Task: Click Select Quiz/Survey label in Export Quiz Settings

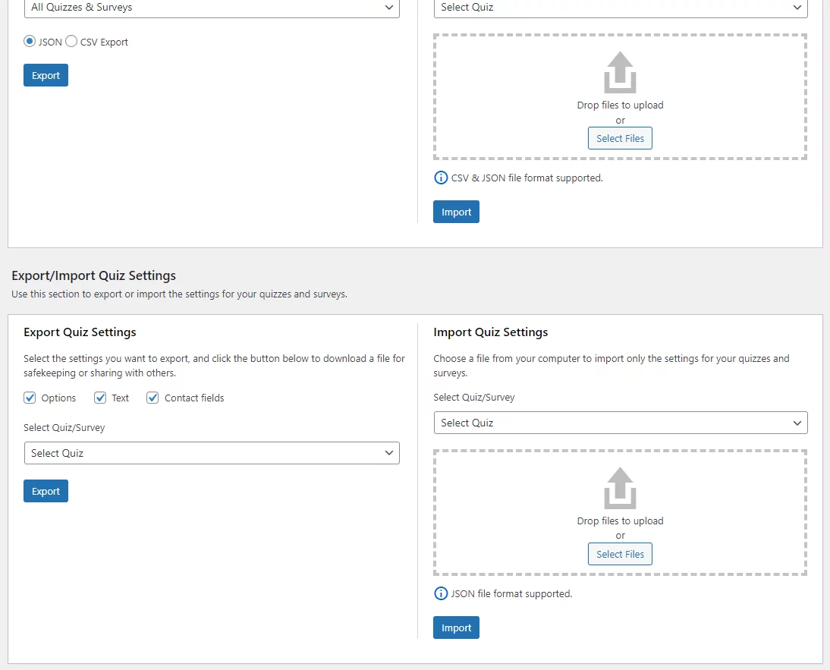Action: click(x=64, y=428)
